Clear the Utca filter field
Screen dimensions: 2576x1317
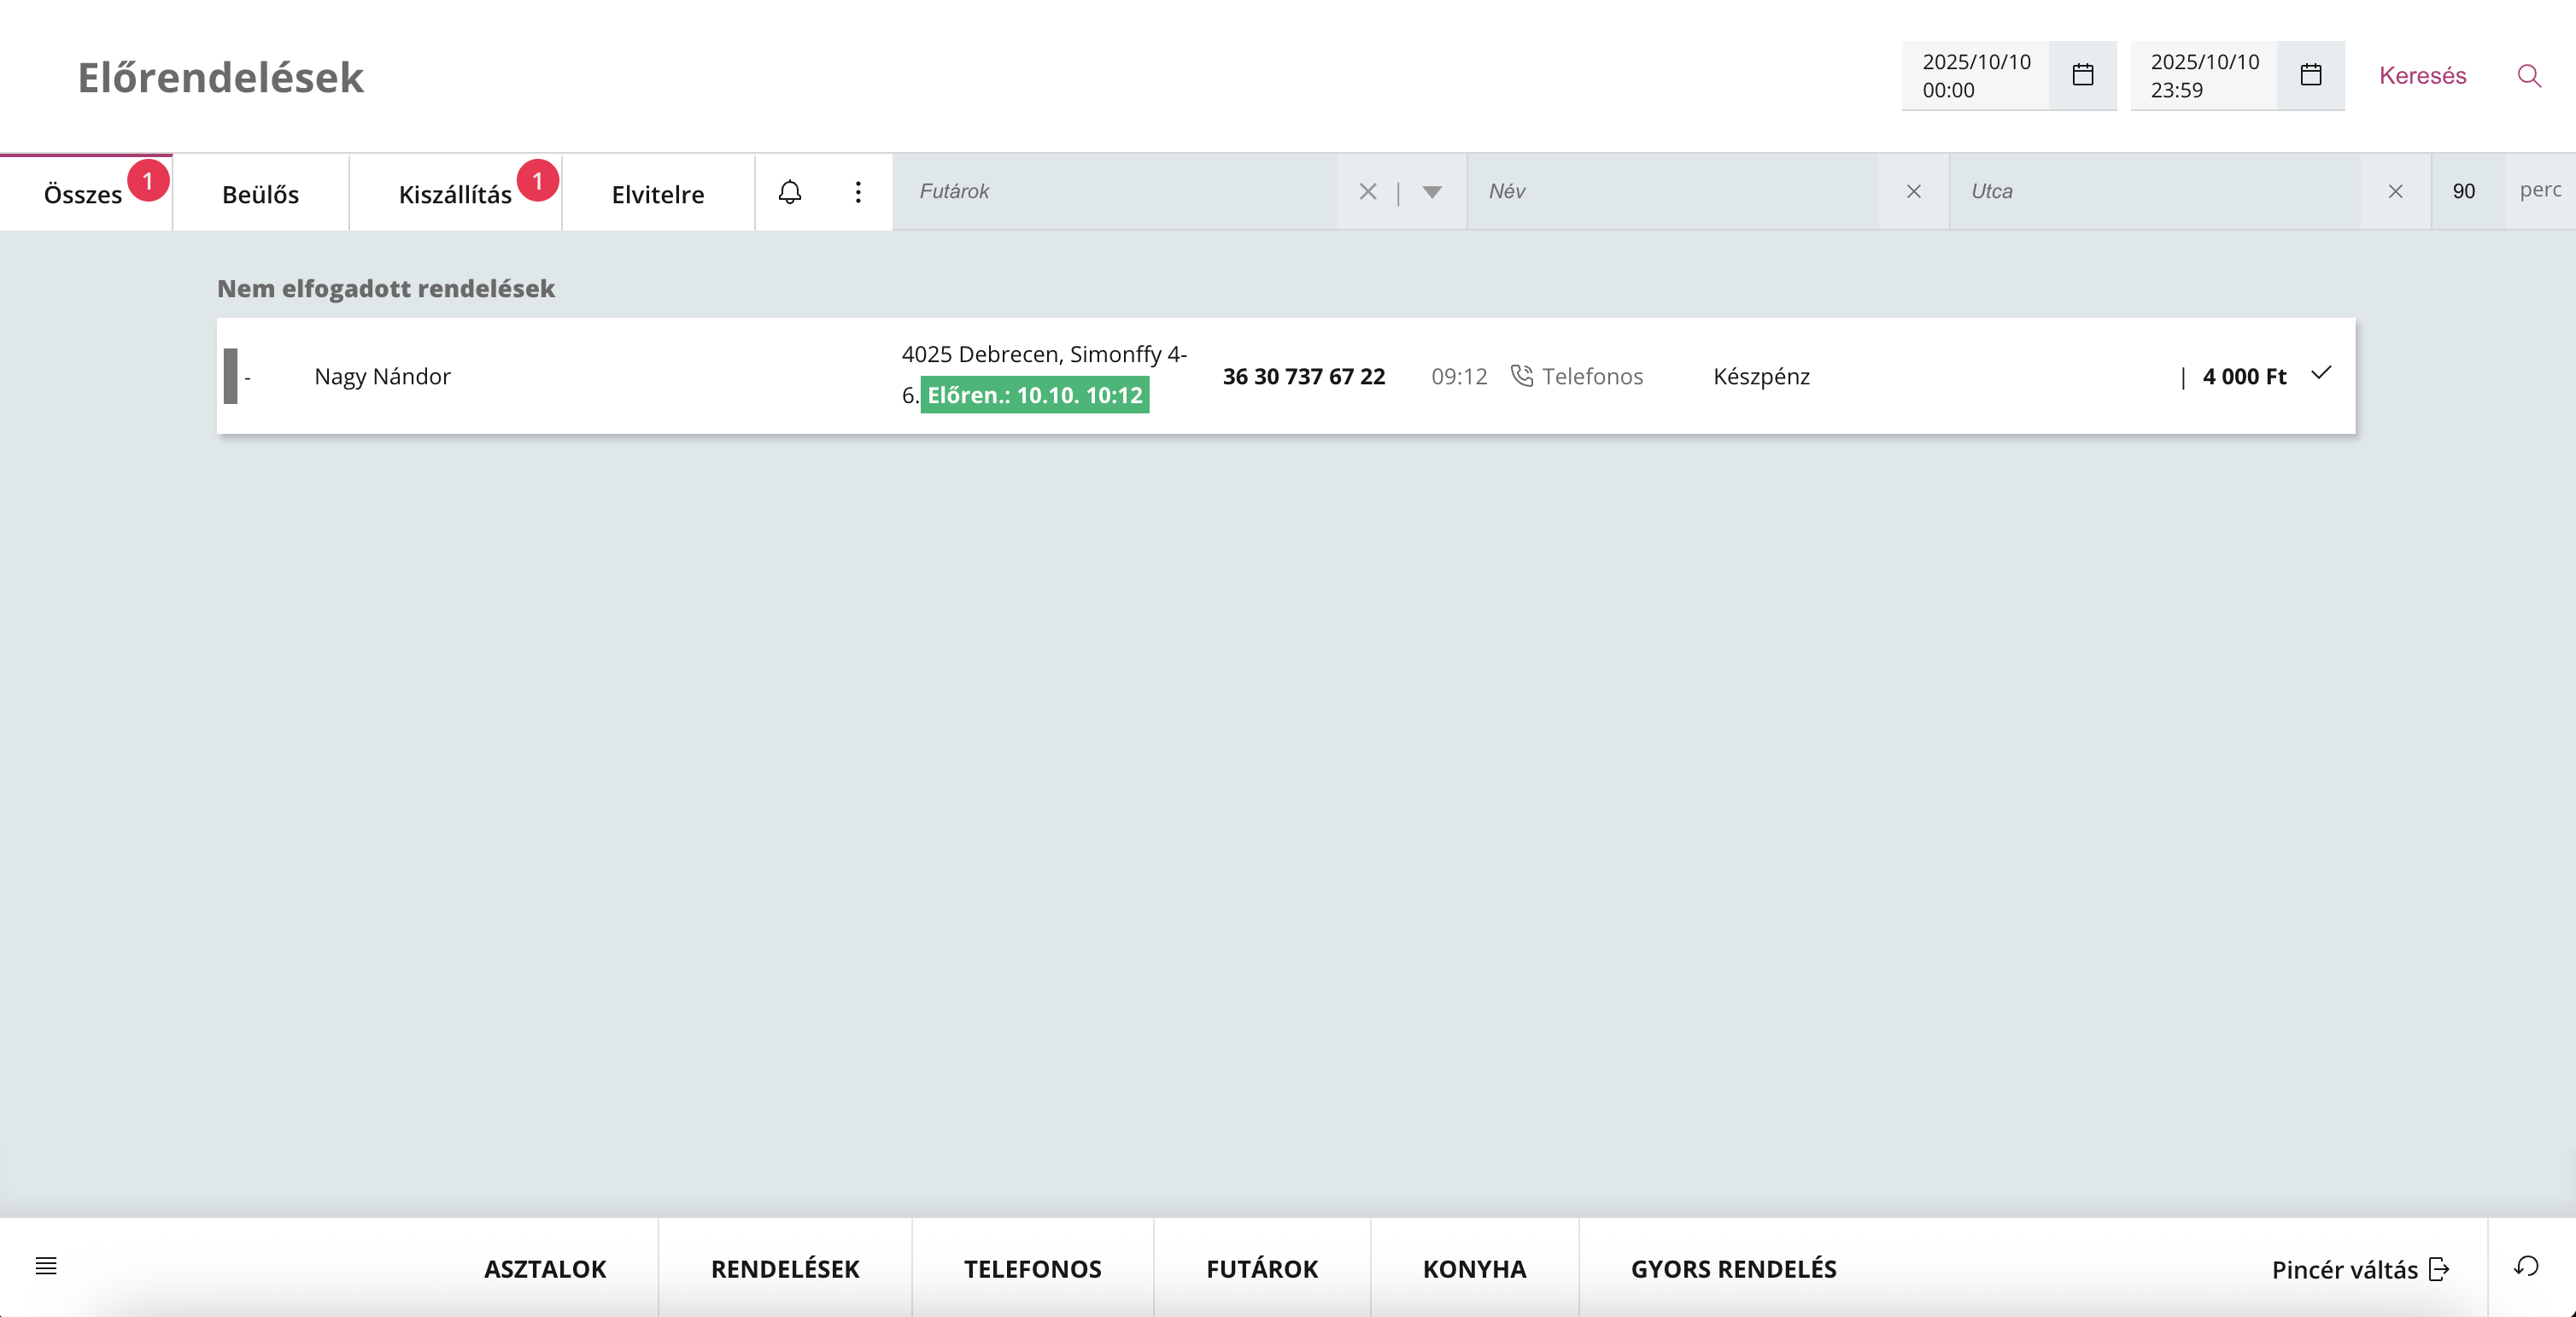pyautogui.click(x=2395, y=192)
